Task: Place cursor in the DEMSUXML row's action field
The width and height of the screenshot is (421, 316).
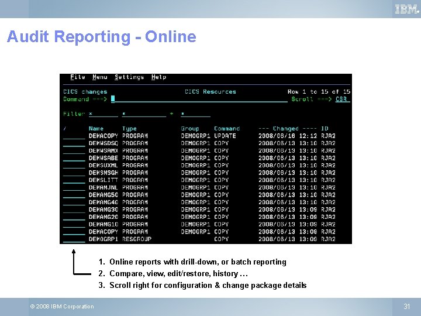Action: point(74,166)
